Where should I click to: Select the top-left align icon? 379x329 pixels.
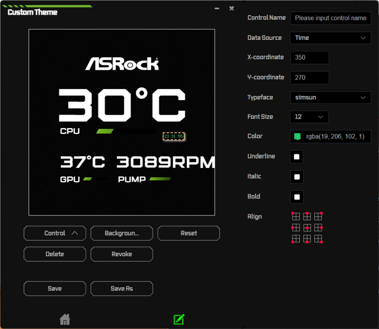[296, 216]
